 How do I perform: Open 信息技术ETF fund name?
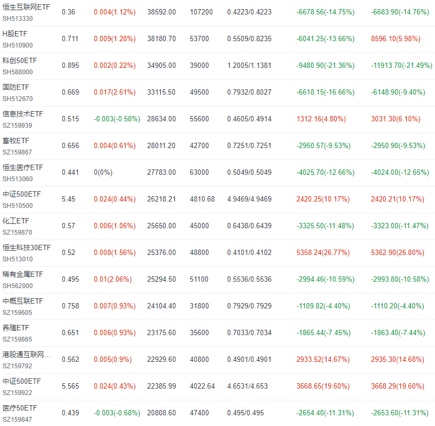click(22, 114)
